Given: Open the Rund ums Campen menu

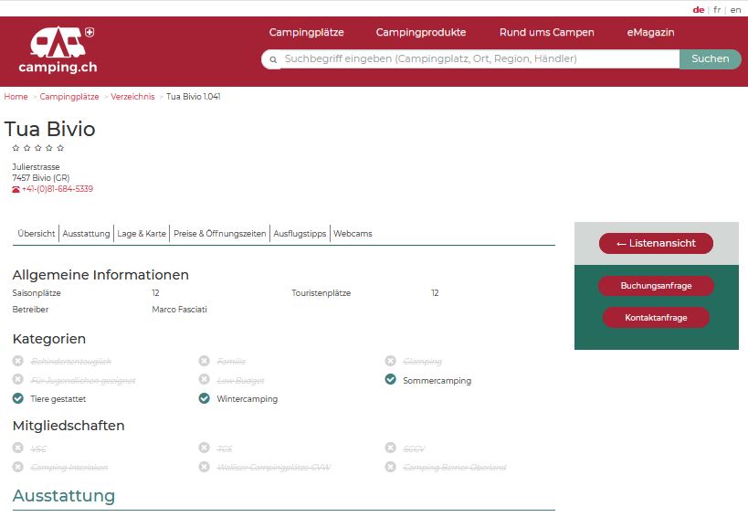Looking at the screenshot, I should click(x=547, y=33).
